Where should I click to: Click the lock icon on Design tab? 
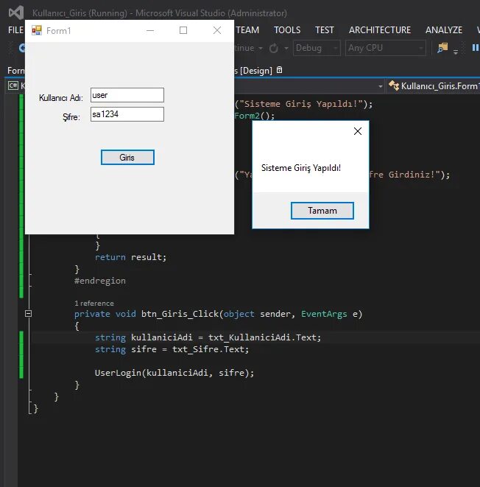[279, 70]
